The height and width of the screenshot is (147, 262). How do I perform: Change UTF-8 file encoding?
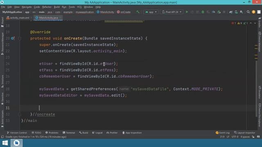[x=235, y=137]
